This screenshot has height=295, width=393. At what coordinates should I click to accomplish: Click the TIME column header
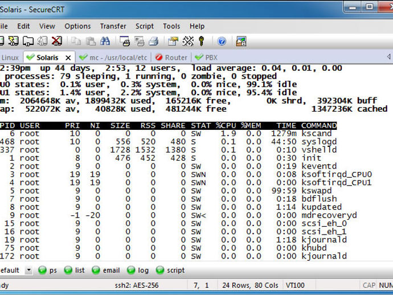[x=286, y=125]
